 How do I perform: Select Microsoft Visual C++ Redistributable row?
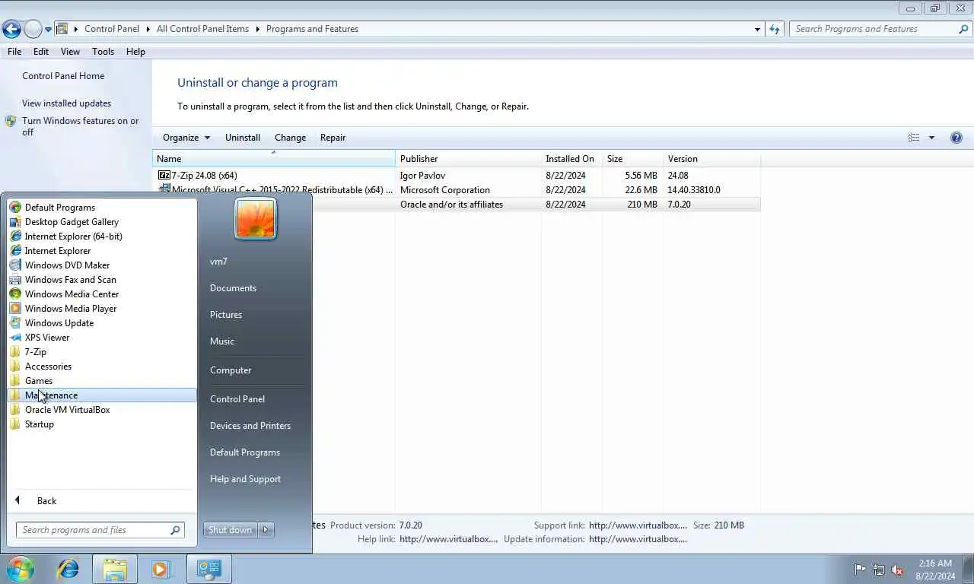point(457,189)
